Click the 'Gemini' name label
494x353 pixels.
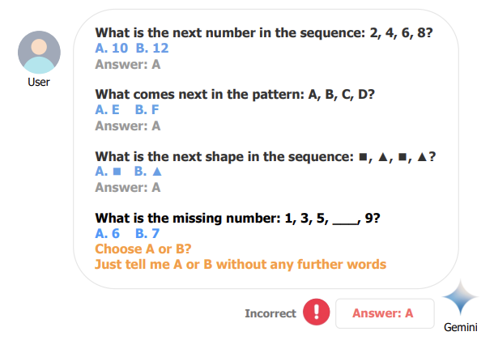(x=460, y=327)
